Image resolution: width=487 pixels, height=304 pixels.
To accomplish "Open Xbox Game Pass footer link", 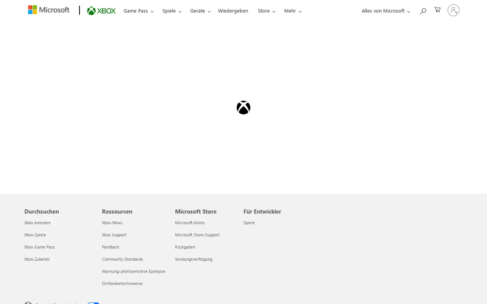I will (x=40, y=247).
